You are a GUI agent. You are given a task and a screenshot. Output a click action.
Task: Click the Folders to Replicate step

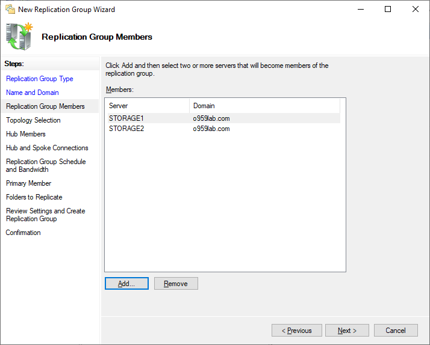tap(34, 197)
